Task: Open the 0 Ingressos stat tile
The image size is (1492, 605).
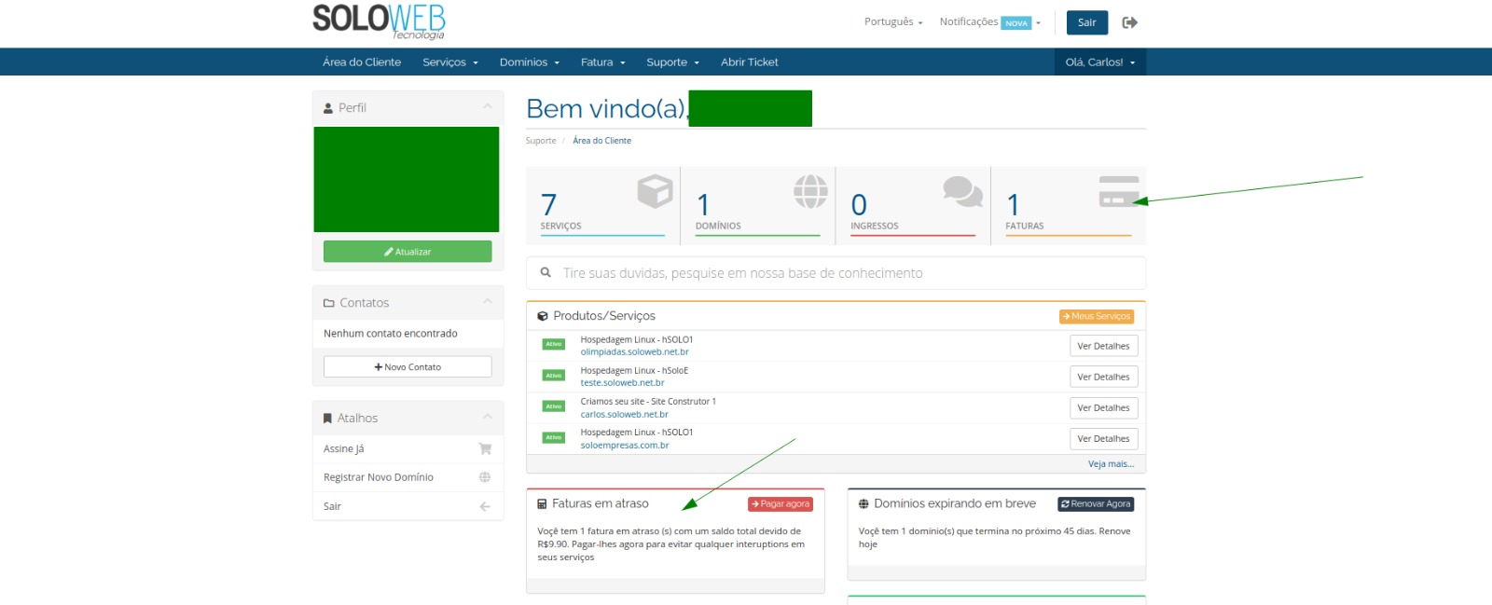Action: (913, 206)
